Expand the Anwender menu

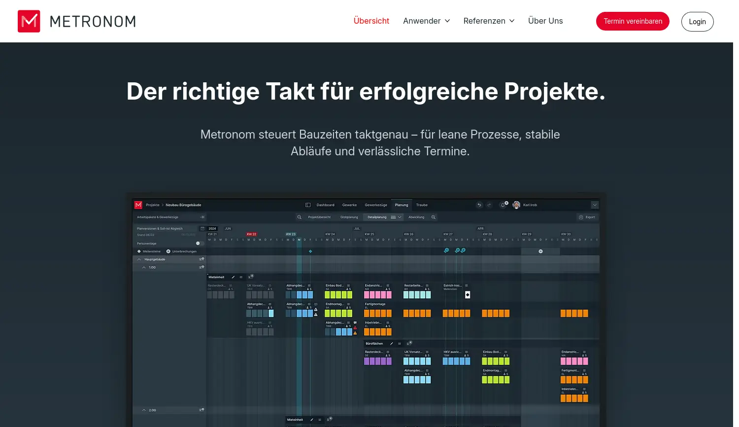pos(427,21)
